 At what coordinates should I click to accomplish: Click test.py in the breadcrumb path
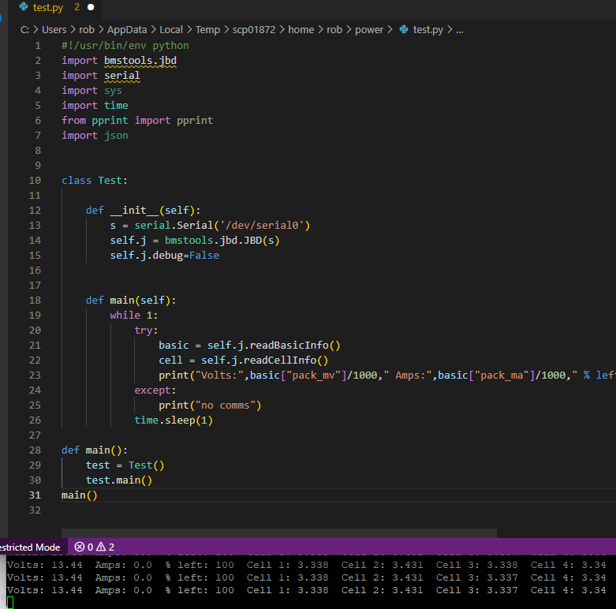(x=427, y=30)
